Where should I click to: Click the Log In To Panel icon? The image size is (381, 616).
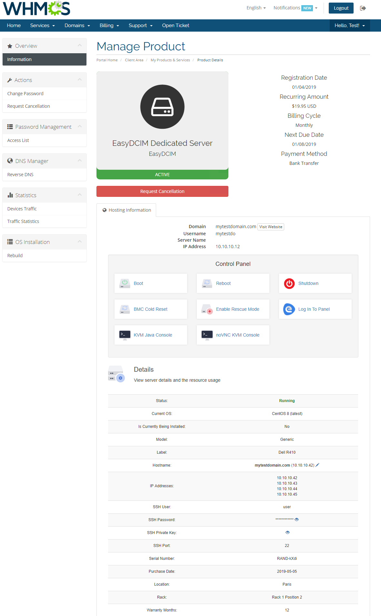click(289, 309)
